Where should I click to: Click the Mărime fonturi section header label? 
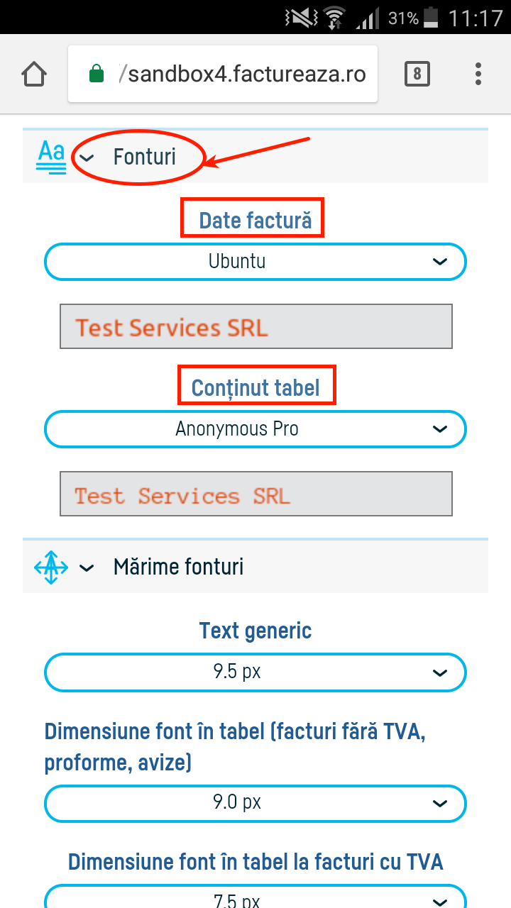click(x=178, y=567)
